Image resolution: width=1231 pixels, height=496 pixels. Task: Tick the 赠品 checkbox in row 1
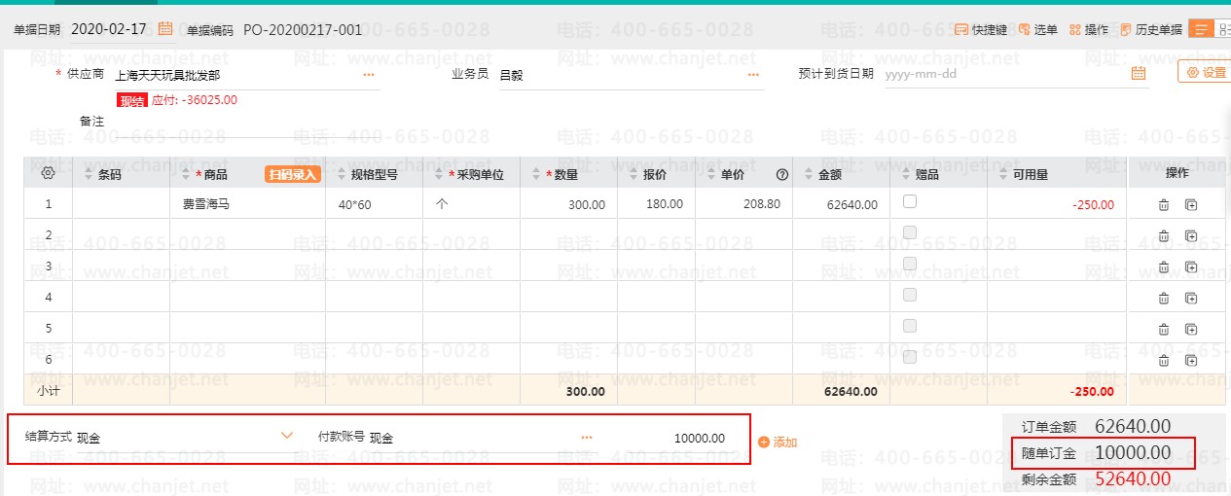910,201
